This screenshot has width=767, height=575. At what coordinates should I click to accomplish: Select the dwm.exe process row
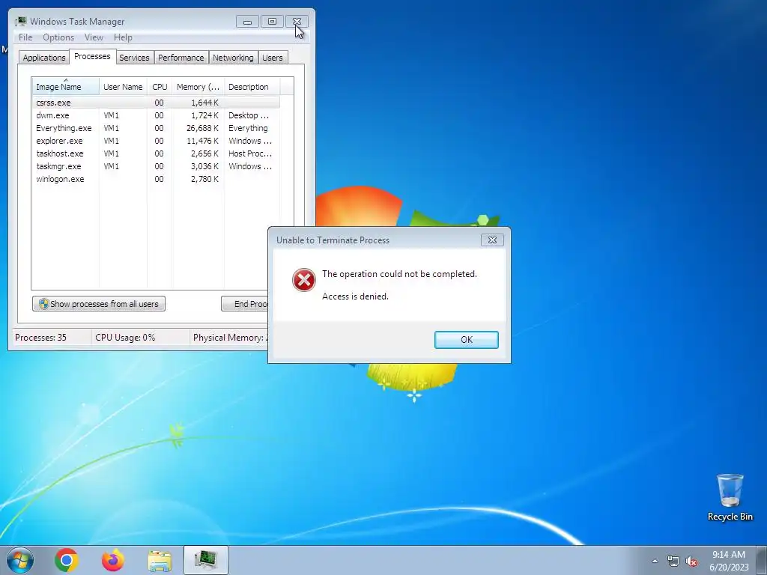[x=156, y=115]
